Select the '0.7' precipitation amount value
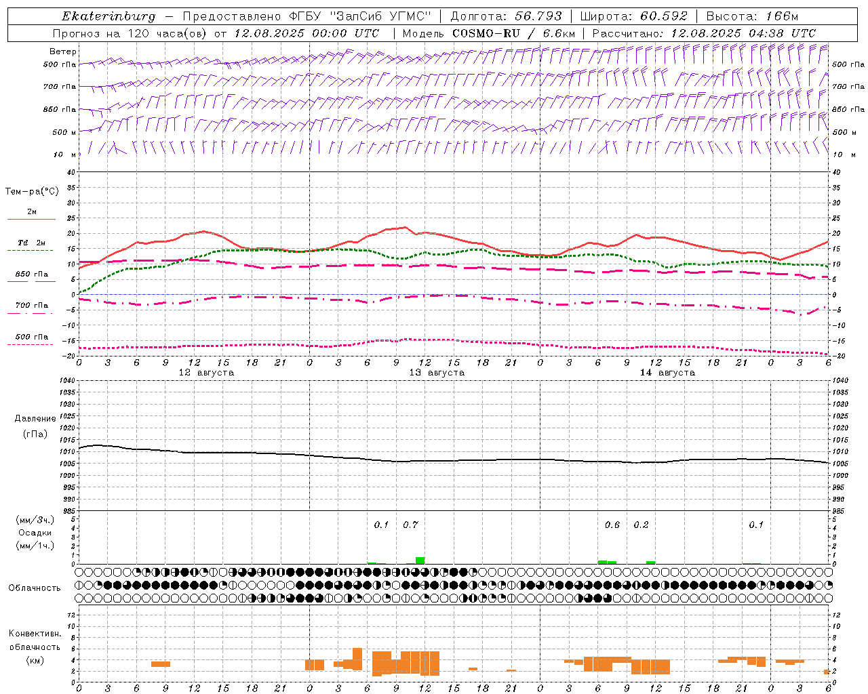 [x=410, y=525]
